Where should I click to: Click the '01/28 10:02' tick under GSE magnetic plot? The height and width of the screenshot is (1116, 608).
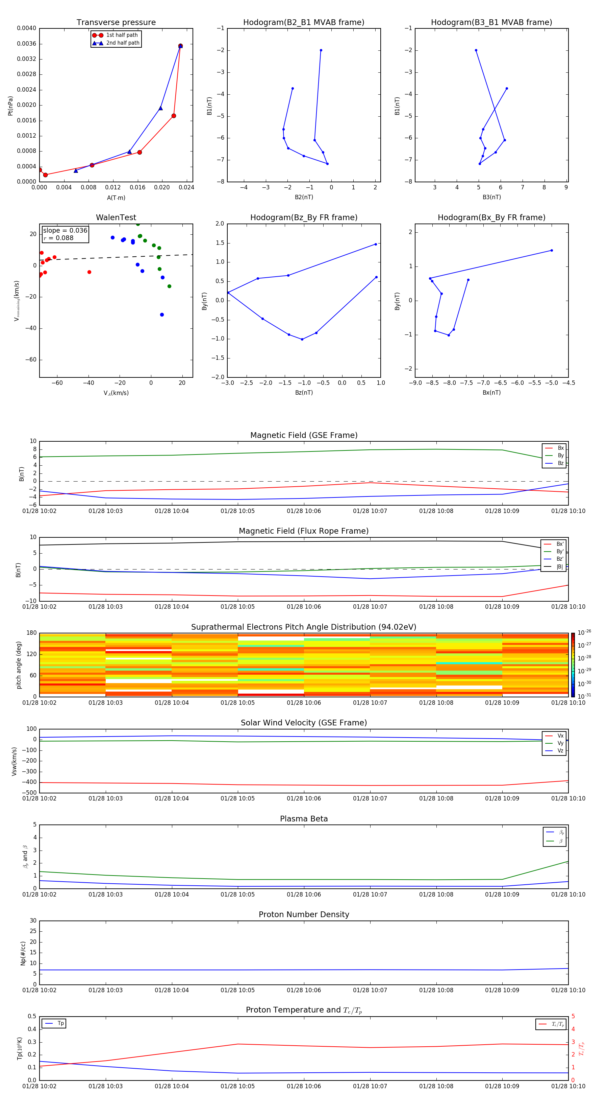point(40,511)
